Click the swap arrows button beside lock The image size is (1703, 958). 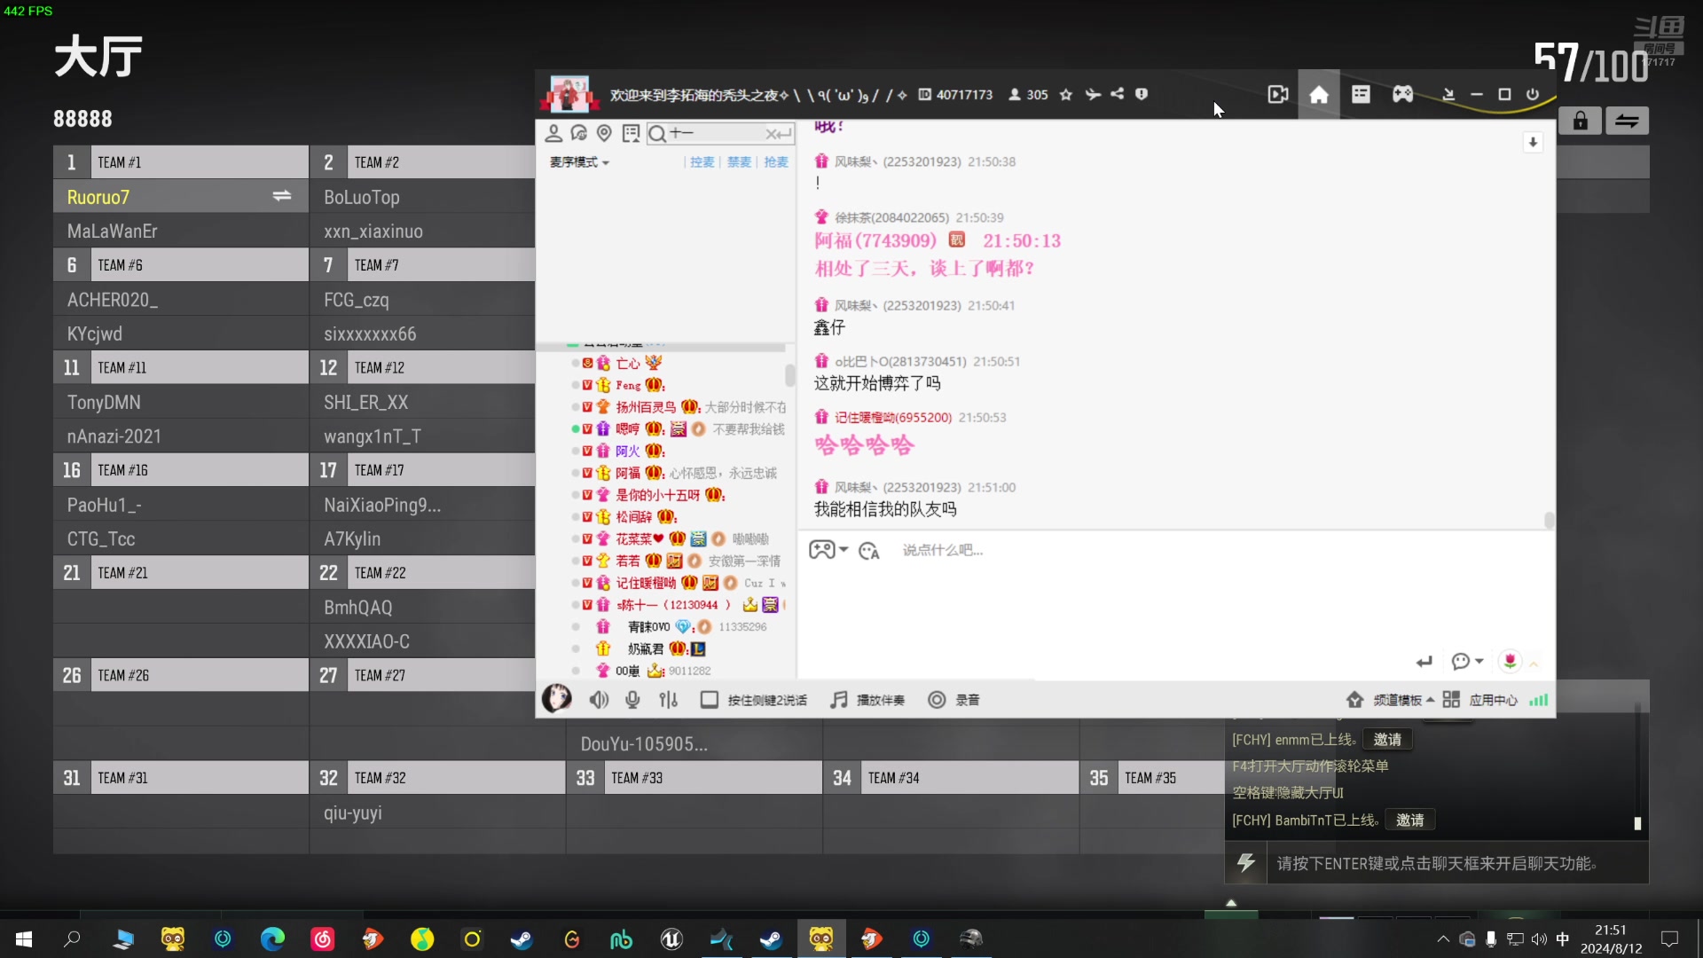coord(1627,122)
